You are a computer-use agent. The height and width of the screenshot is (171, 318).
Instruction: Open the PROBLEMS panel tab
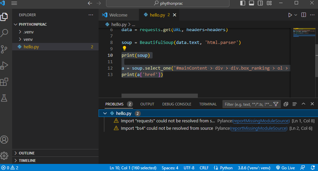118,104
